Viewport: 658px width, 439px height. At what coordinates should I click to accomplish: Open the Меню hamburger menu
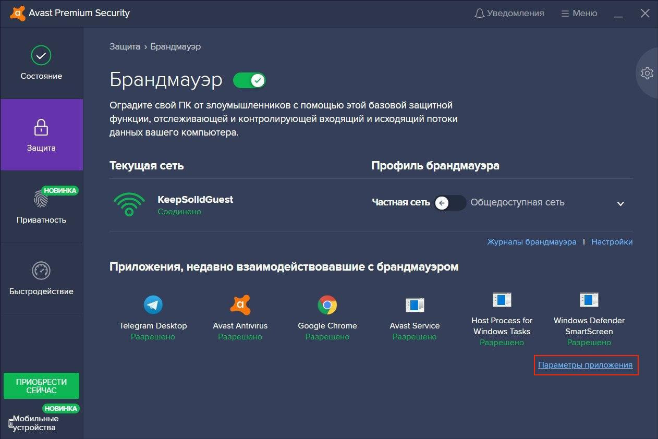579,14
